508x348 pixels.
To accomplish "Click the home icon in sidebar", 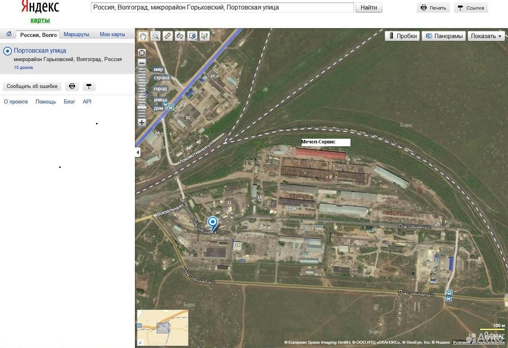I will pos(9,34).
